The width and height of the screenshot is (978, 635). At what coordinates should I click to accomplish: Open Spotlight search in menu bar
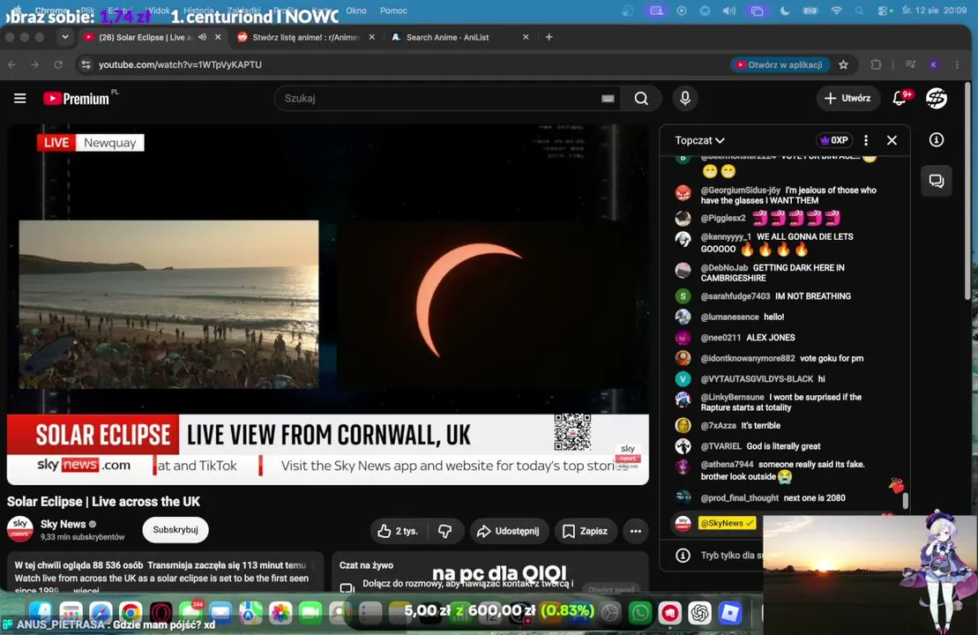tap(860, 11)
